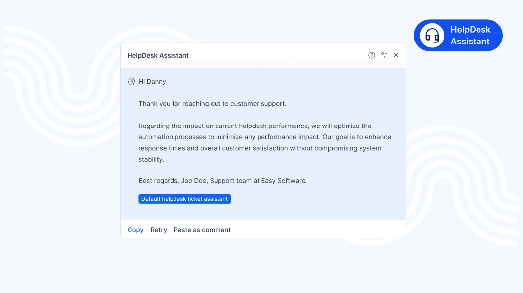Click the question mark icon in the dialog header
Image resolution: width=523 pixels, height=293 pixels.
point(372,55)
